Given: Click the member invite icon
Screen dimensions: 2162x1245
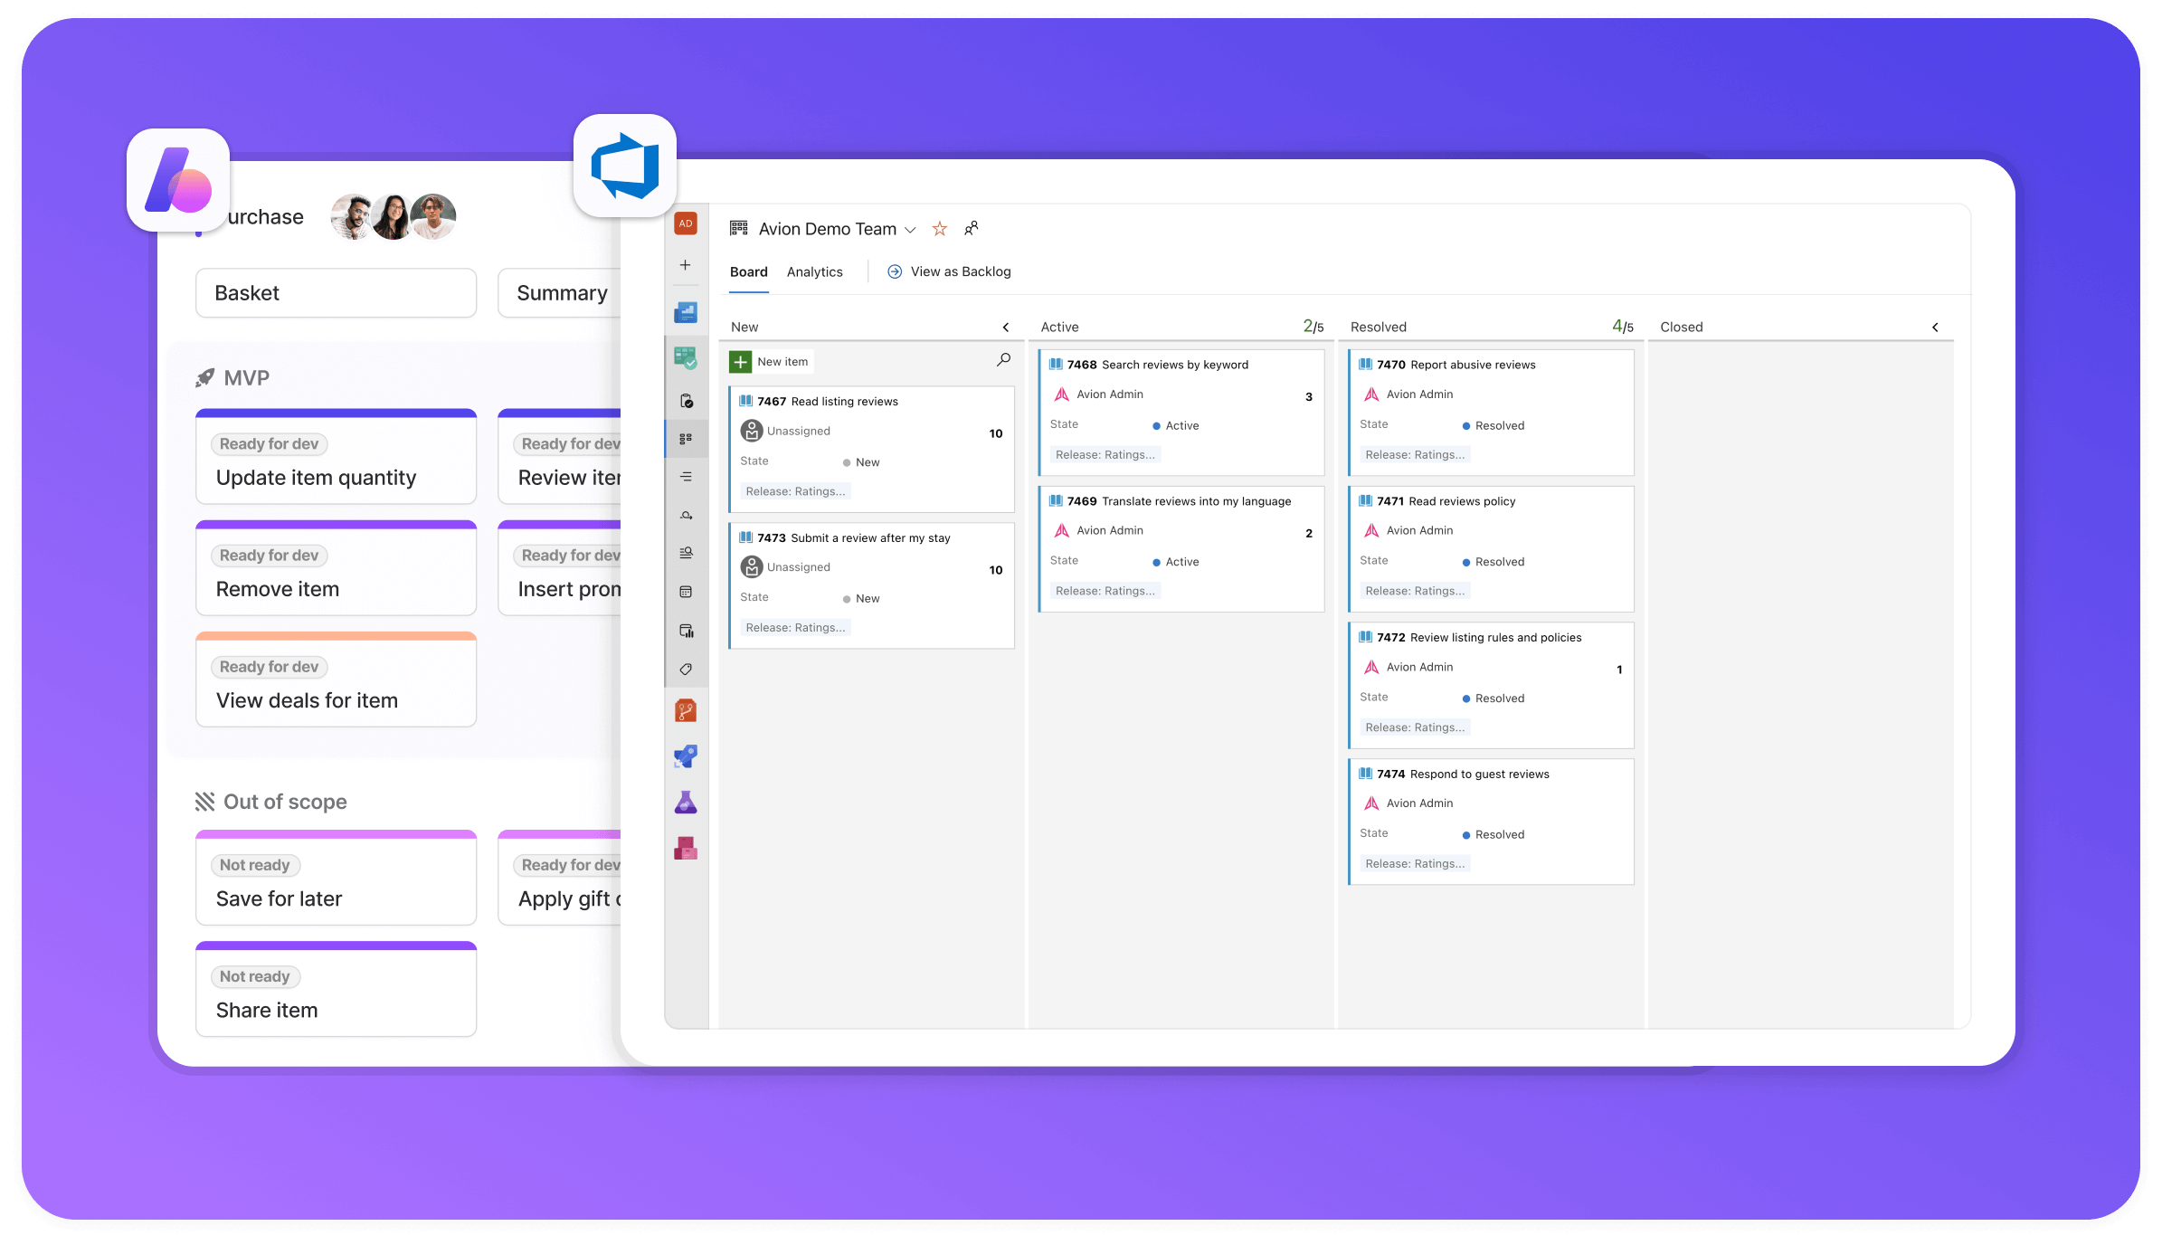Looking at the screenshot, I should point(972,227).
